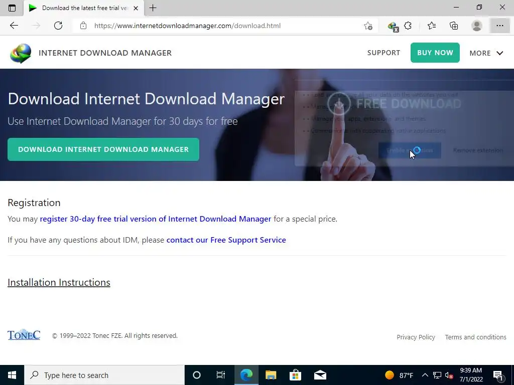Screen dimensions: 514x385
Task: Open the Terms and conditions link
Action: click(x=475, y=337)
